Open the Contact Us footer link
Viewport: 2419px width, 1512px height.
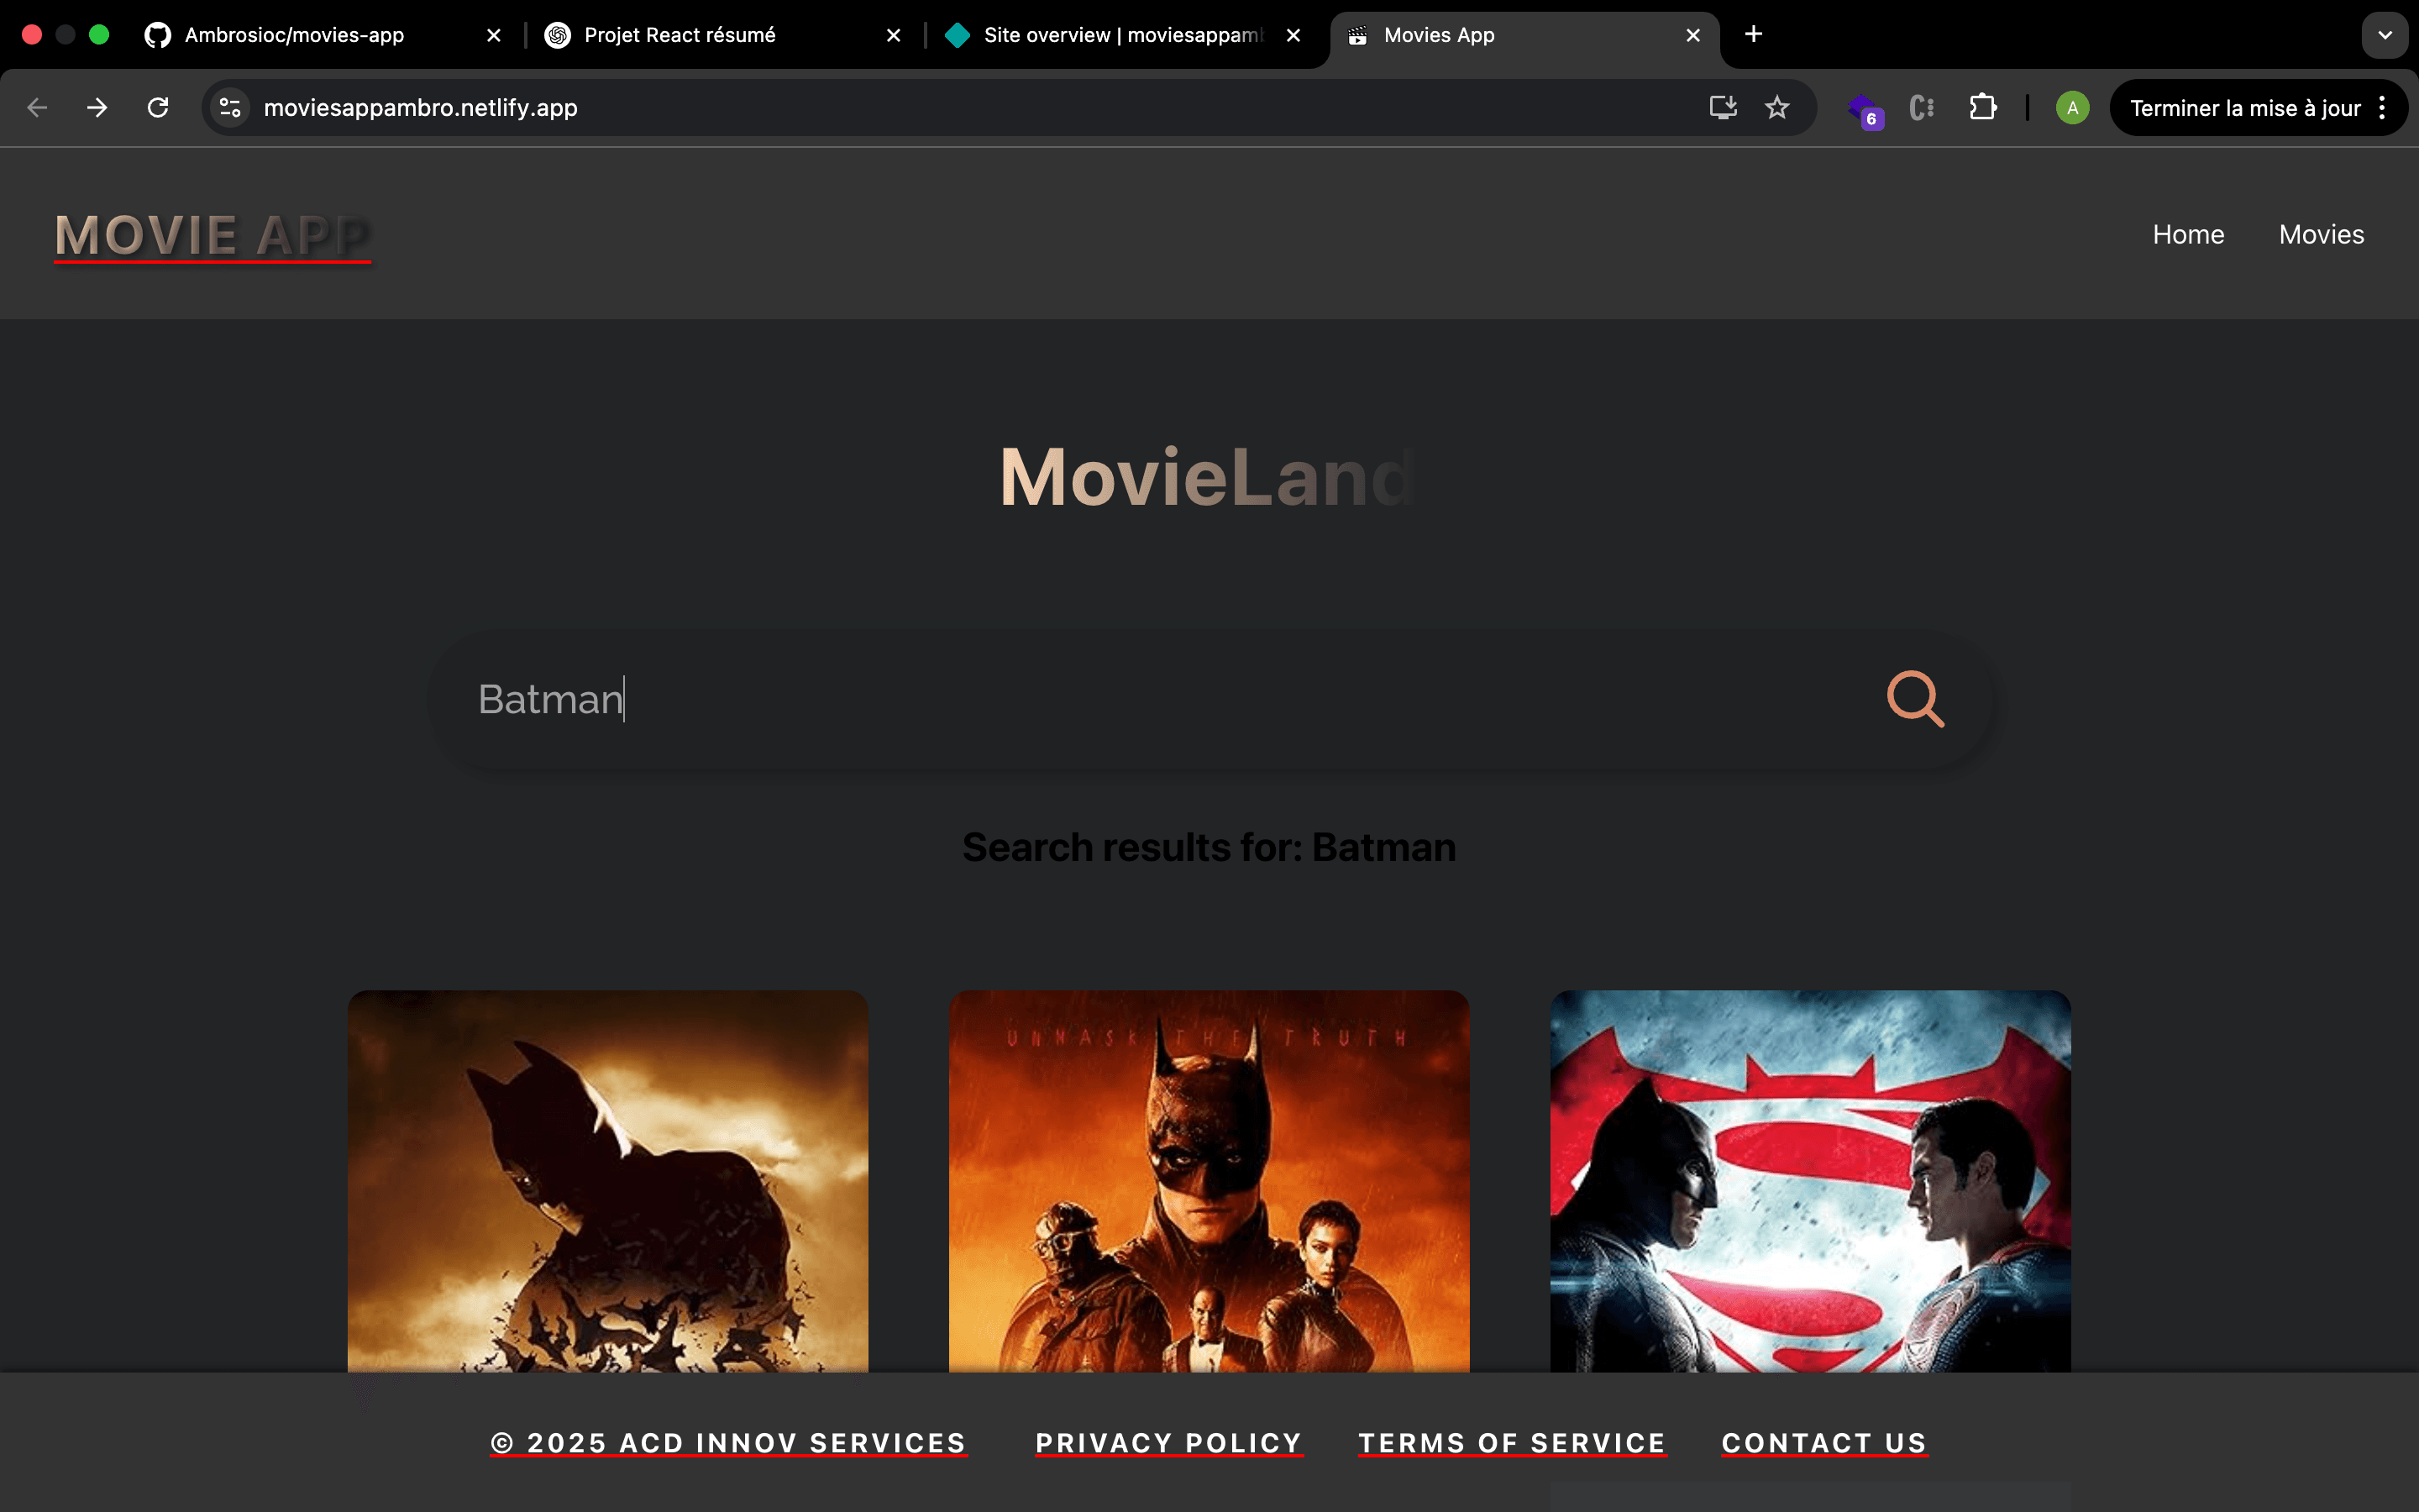1824,1443
